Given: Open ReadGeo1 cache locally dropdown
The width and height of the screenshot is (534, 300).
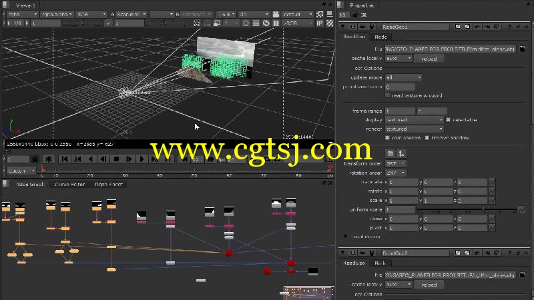Looking at the screenshot, I should [398, 59].
